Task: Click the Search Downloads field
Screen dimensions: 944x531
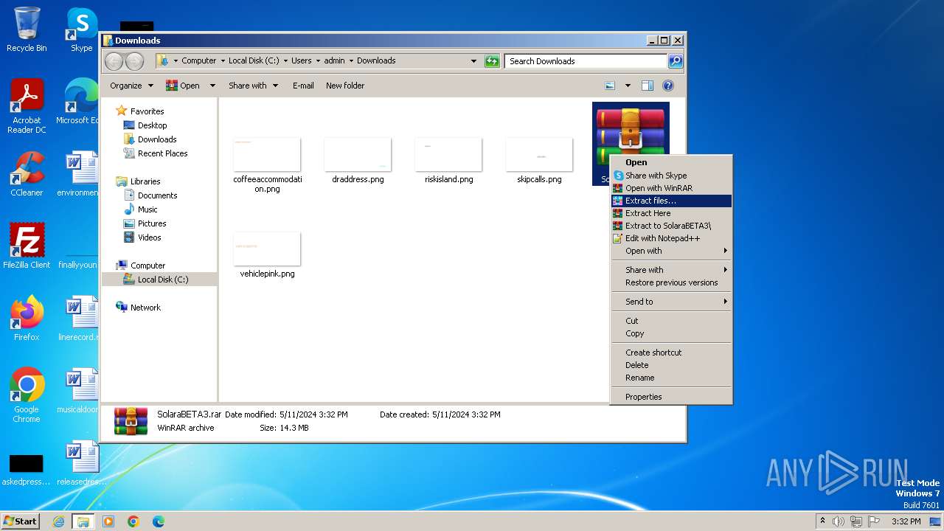Action: pyautogui.click(x=587, y=61)
